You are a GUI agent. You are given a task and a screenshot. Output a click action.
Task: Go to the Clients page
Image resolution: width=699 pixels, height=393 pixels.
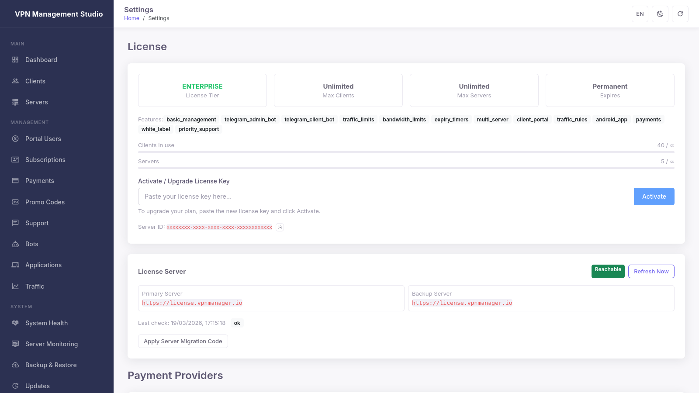coord(35,81)
